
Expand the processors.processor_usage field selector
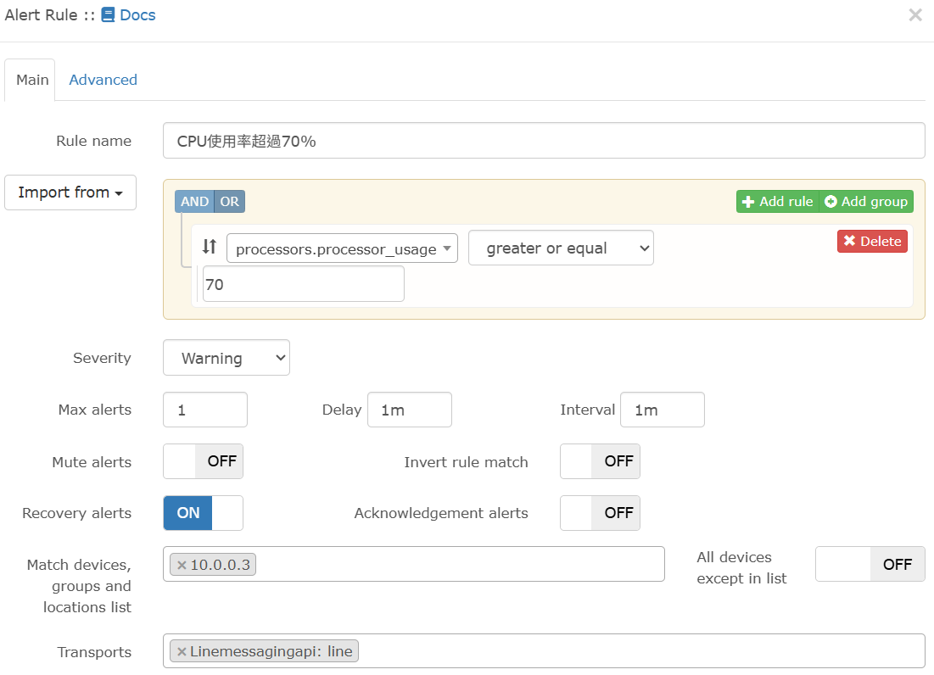coord(342,249)
